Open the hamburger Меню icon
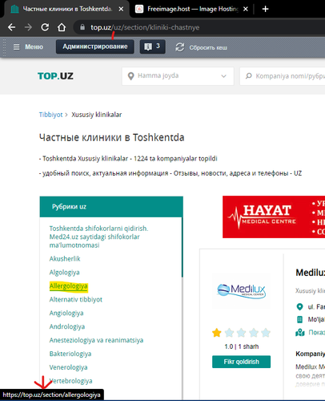 [x=17, y=47]
